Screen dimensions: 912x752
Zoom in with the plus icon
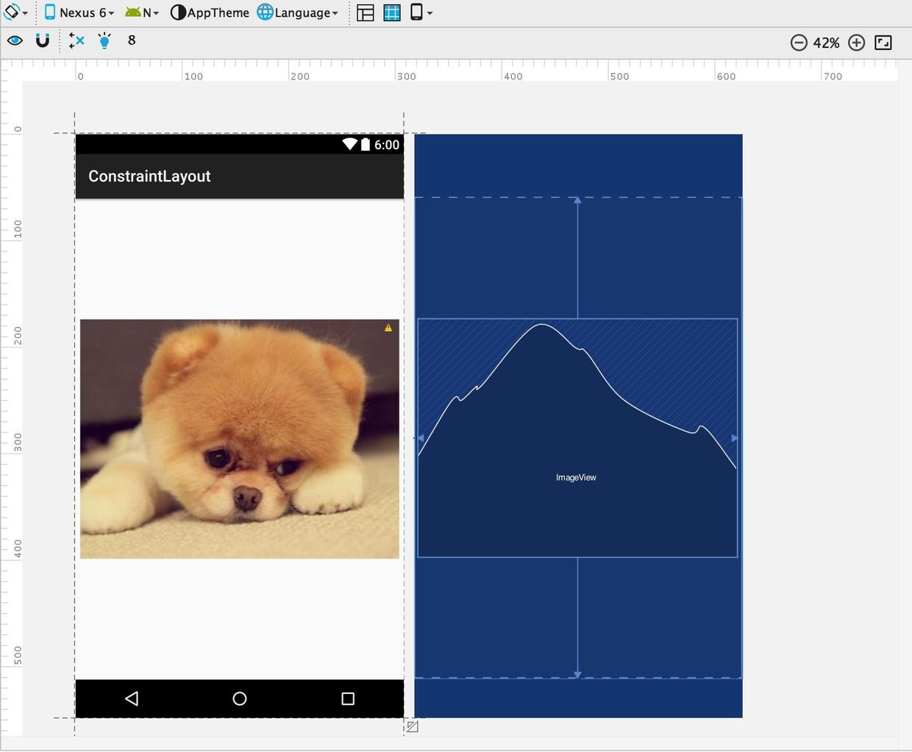[x=856, y=43]
